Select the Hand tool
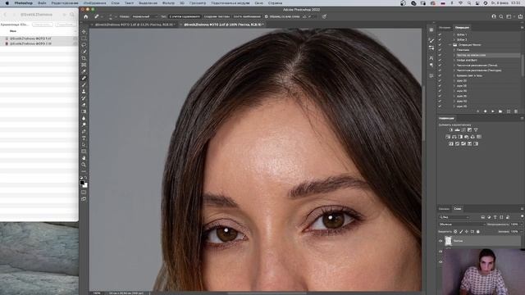 (x=84, y=158)
